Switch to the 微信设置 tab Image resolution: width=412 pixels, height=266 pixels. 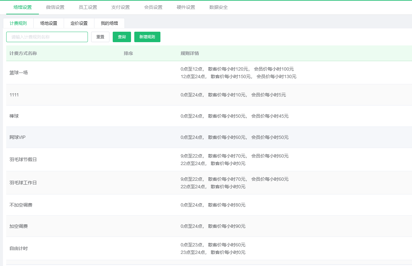pos(55,7)
